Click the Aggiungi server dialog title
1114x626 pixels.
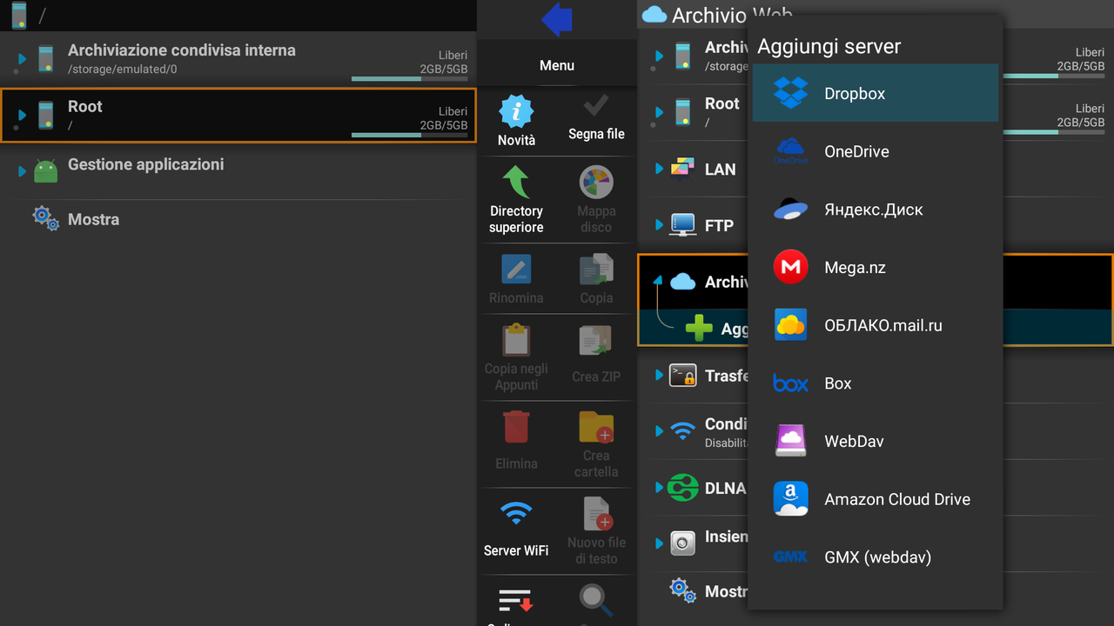pyautogui.click(x=829, y=46)
